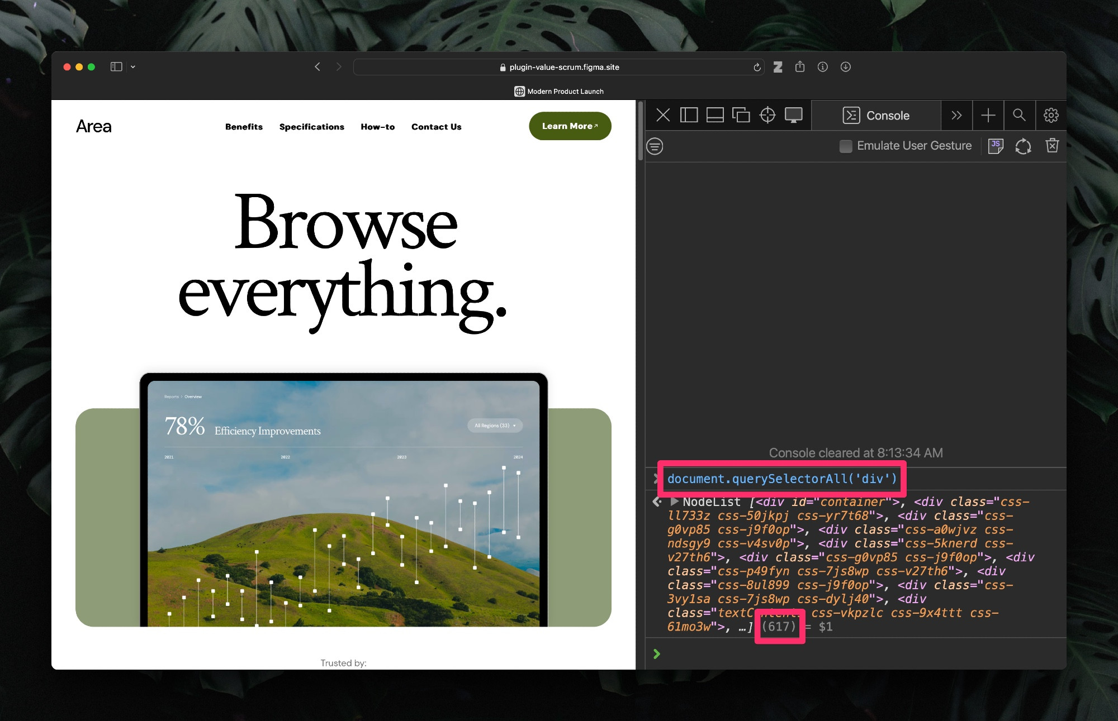Image resolution: width=1118 pixels, height=721 pixels.
Task: Click the Area logo on the webpage
Action: pyautogui.click(x=94, y=126)
